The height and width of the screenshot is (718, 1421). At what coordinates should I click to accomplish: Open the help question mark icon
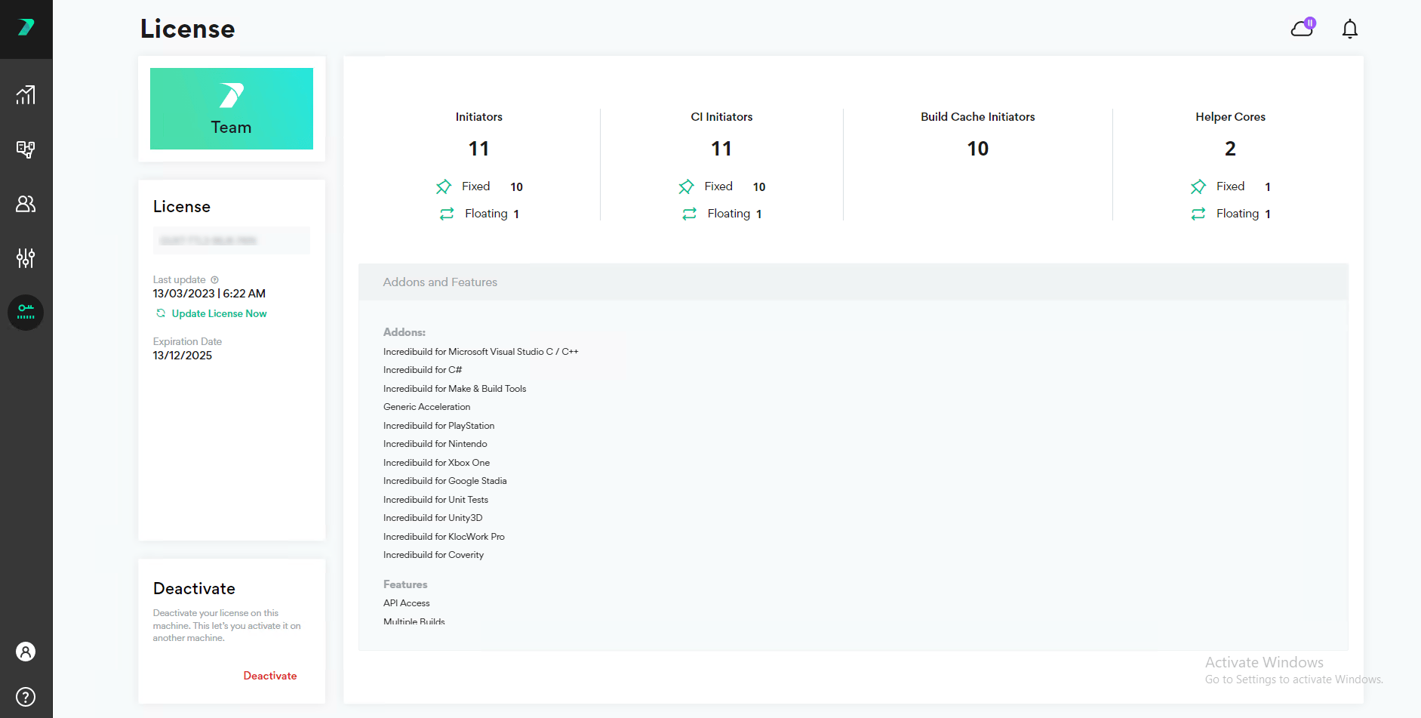point(26,697)
